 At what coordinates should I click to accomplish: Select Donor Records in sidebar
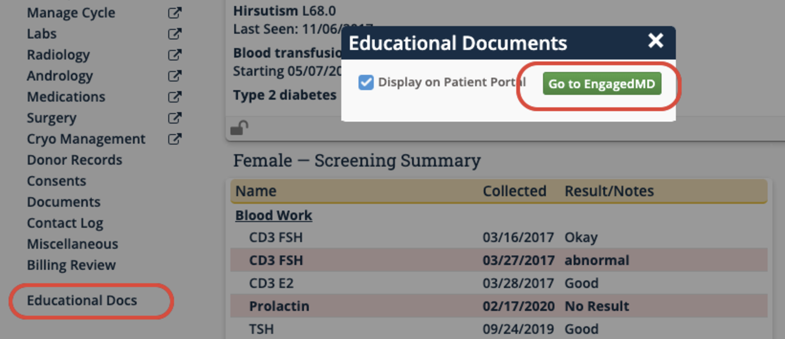pos(75,160)
